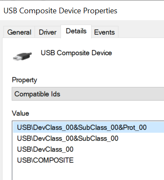Select the USB\DevClass_00&SubClass_00 entry
The image size is (164, 180).
tap(68, 138)
